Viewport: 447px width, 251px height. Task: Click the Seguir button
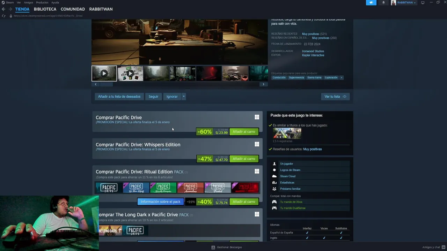point(153,97)
